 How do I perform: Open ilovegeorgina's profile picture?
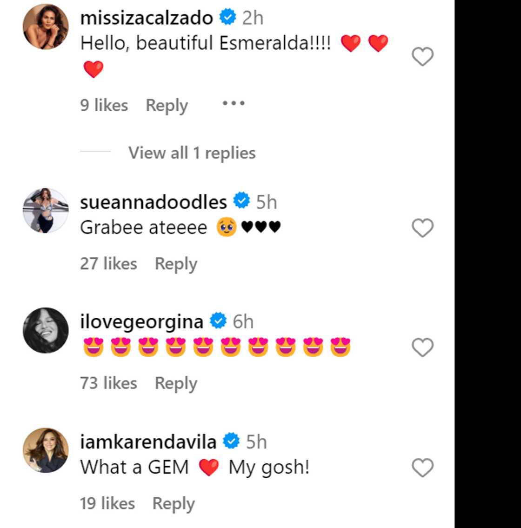point(46,330)
